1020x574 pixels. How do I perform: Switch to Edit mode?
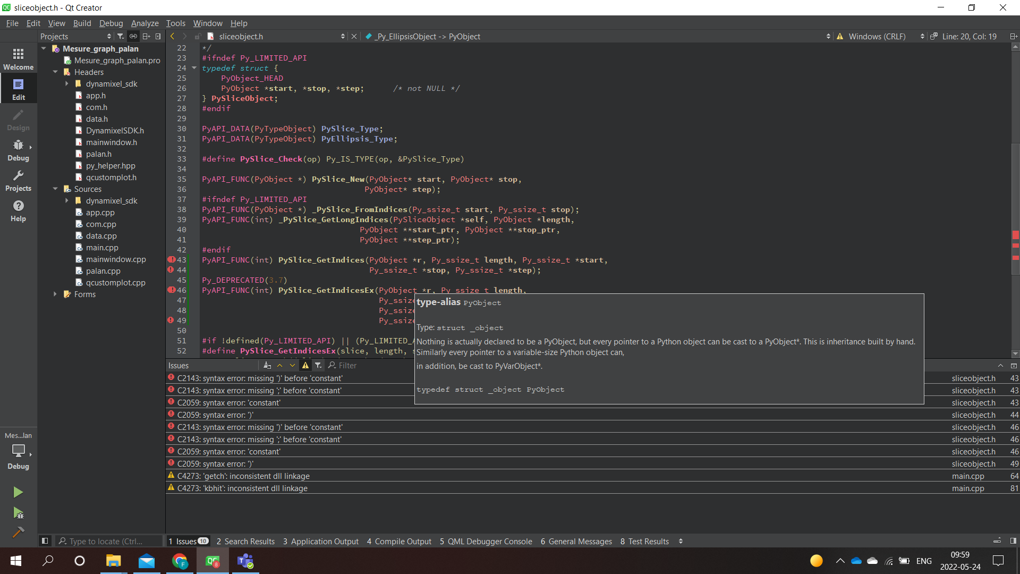(x=18, y=89)
